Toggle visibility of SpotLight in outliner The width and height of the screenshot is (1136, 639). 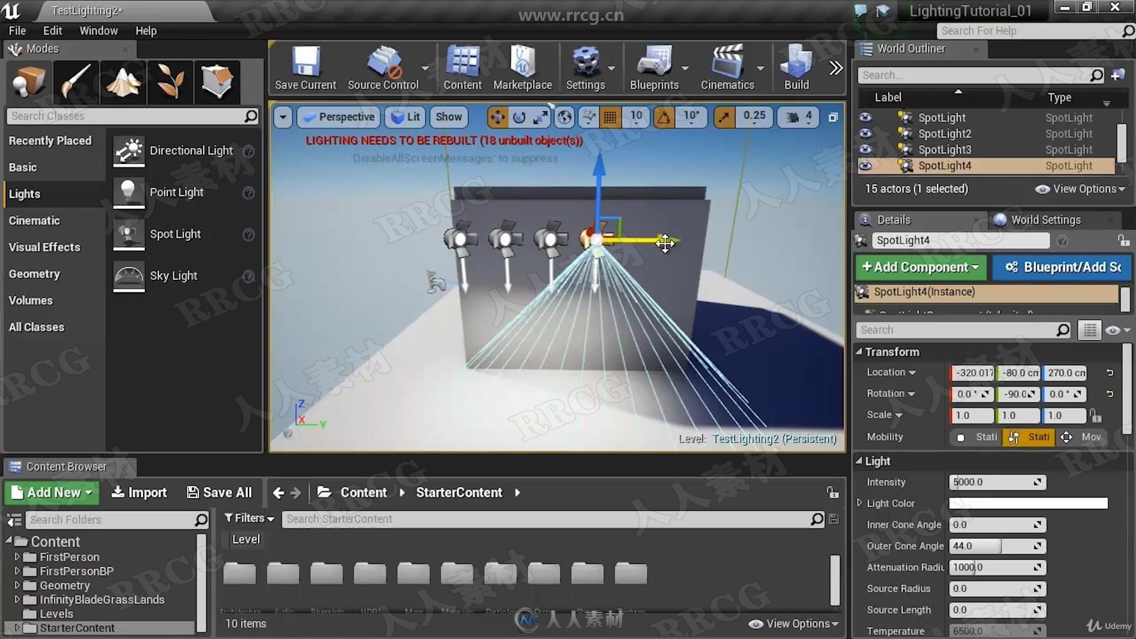(865, 117)
